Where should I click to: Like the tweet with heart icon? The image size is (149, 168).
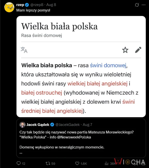77,163
